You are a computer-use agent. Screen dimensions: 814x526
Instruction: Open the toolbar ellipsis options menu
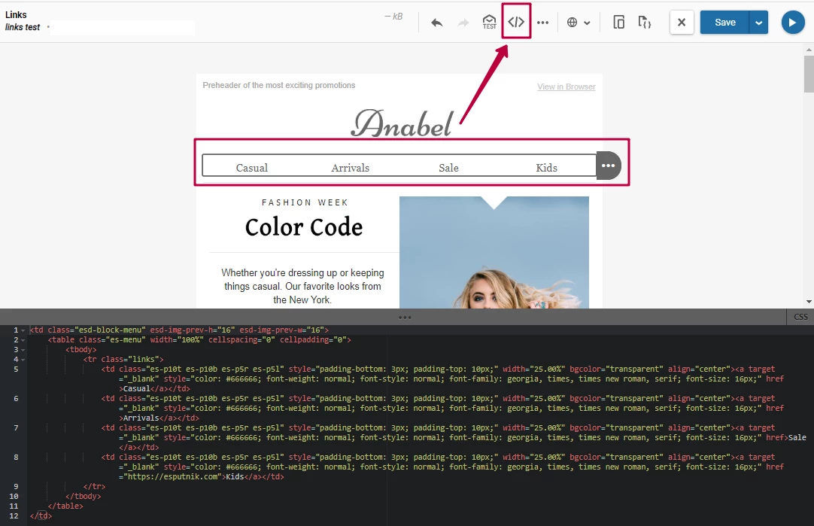(x=543, y=22)
